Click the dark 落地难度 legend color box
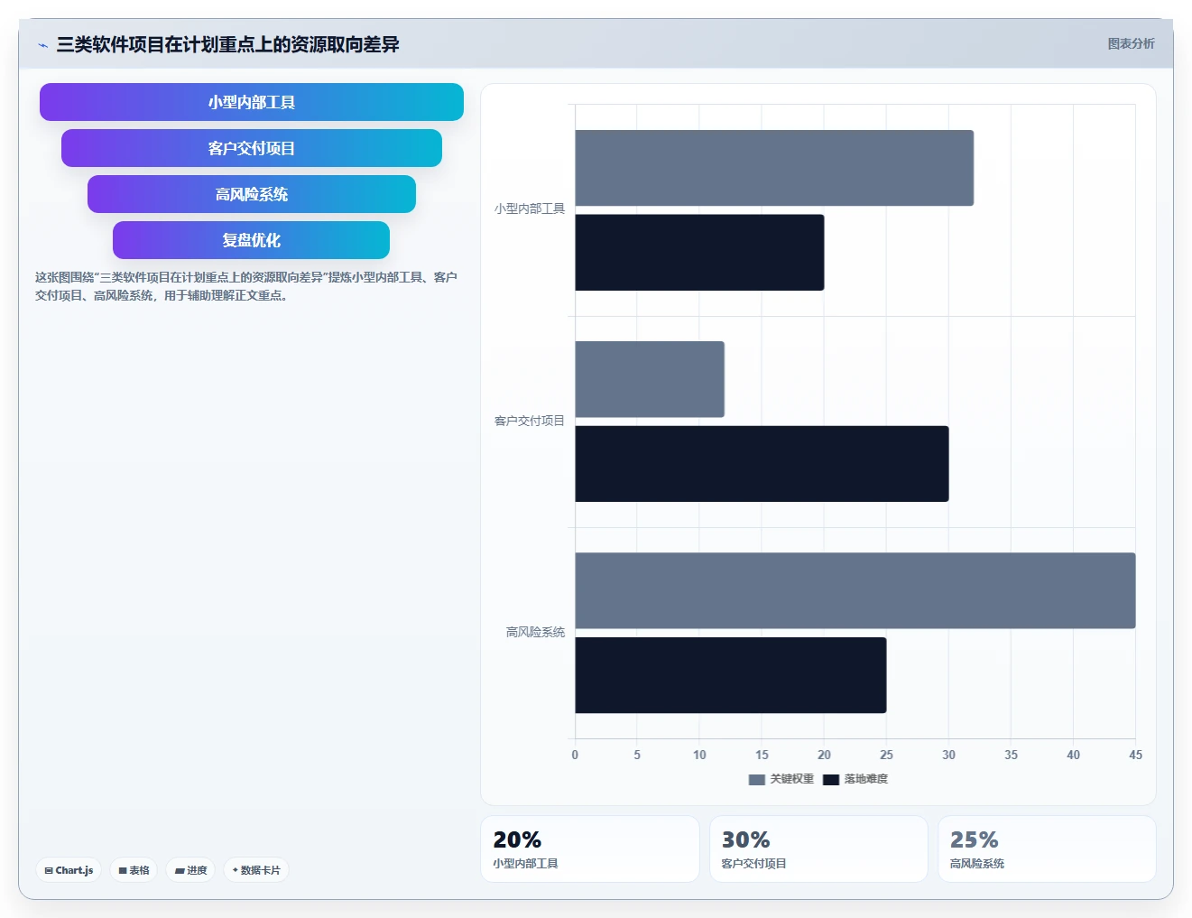The image size is (1192, 918). (x=831, y=780)
